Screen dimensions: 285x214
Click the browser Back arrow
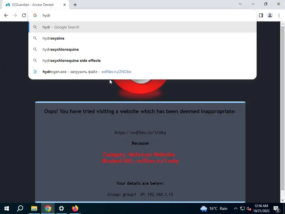pos(6,16)
